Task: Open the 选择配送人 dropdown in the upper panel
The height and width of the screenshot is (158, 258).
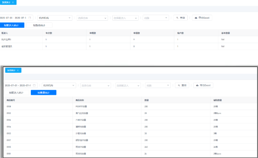Action: tap(125, 18)
